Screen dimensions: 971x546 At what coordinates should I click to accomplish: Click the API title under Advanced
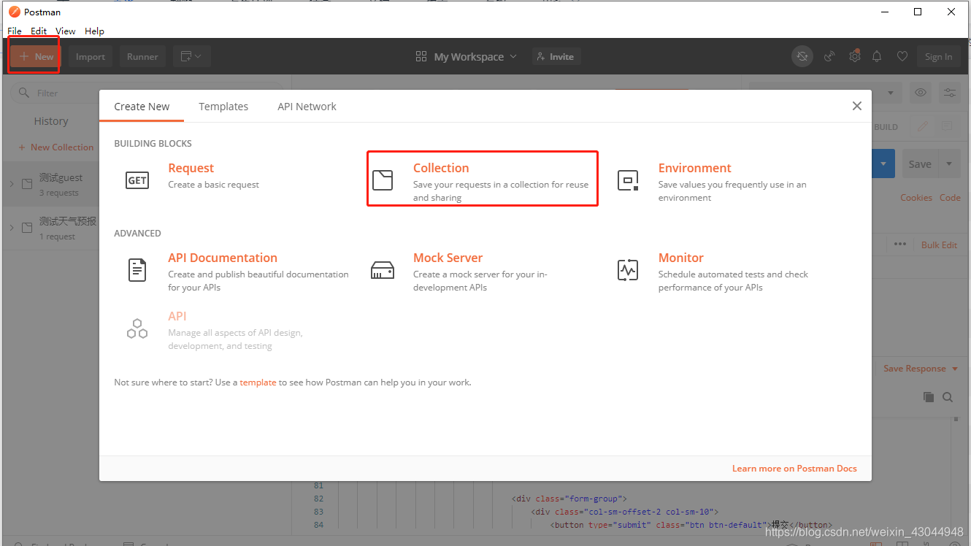point(177,316)
